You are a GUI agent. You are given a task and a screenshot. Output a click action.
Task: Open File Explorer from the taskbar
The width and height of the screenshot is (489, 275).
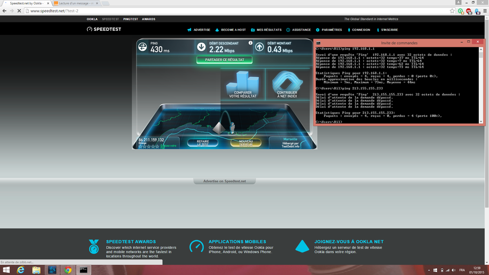(36, 270)
